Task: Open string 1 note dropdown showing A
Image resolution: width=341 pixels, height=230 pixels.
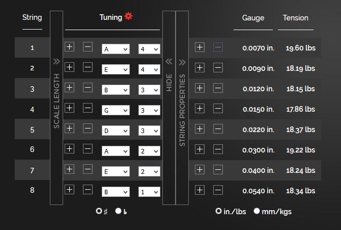Action: point(116,49)
